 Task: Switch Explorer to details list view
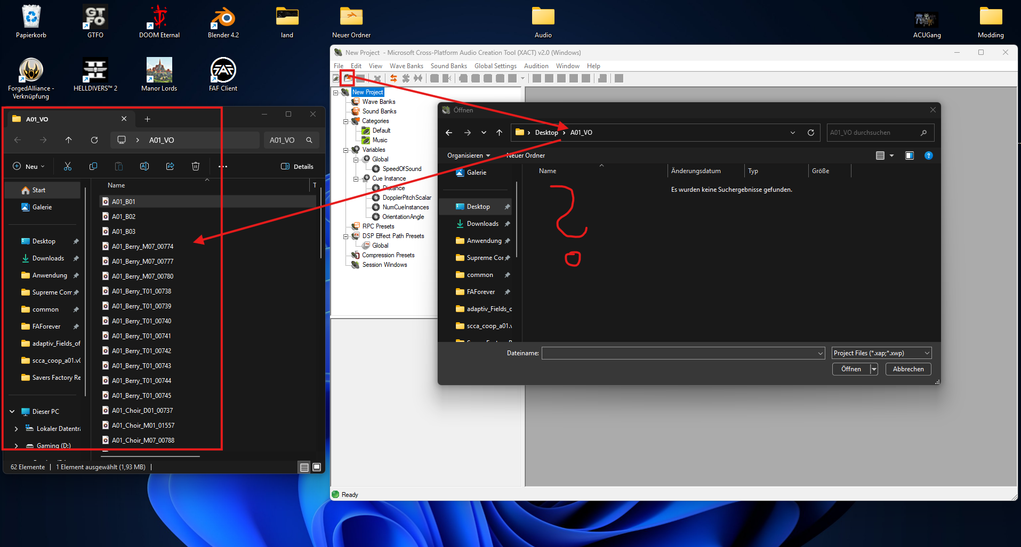[304, 467]
